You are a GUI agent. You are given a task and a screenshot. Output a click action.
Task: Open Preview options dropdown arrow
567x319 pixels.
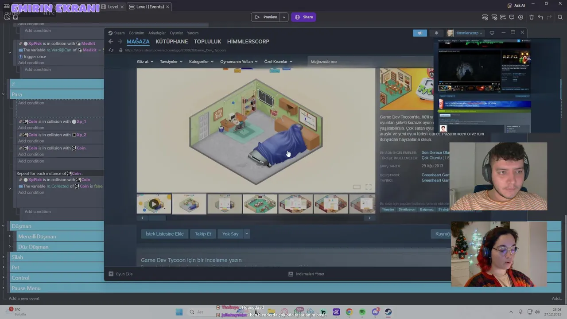284,17
